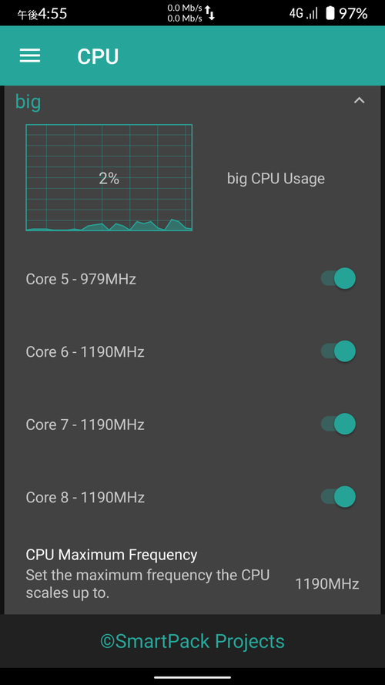Screen dimensions: 385x685
Task: Tap the big section header label
Action: [28, 102]
